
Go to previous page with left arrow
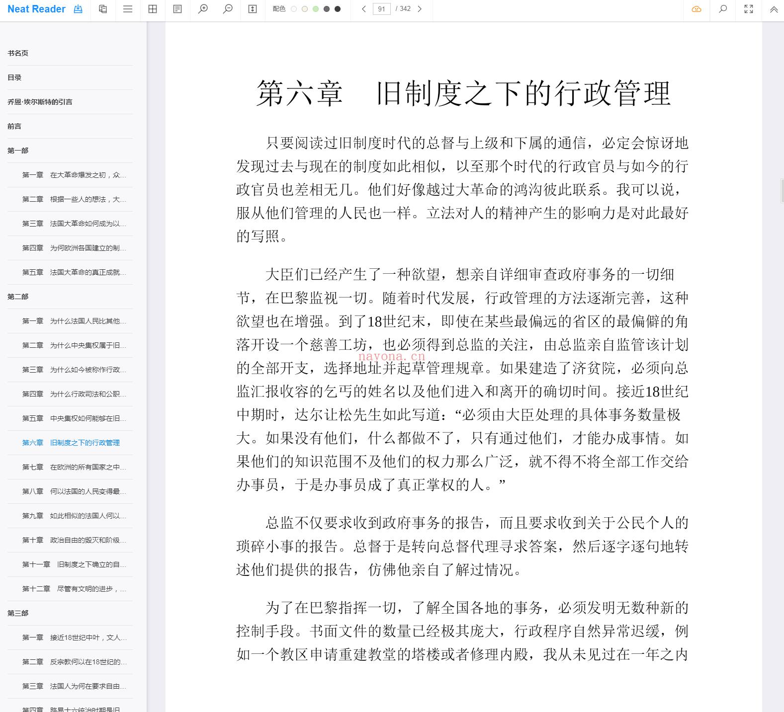click(x=364, y=9)
